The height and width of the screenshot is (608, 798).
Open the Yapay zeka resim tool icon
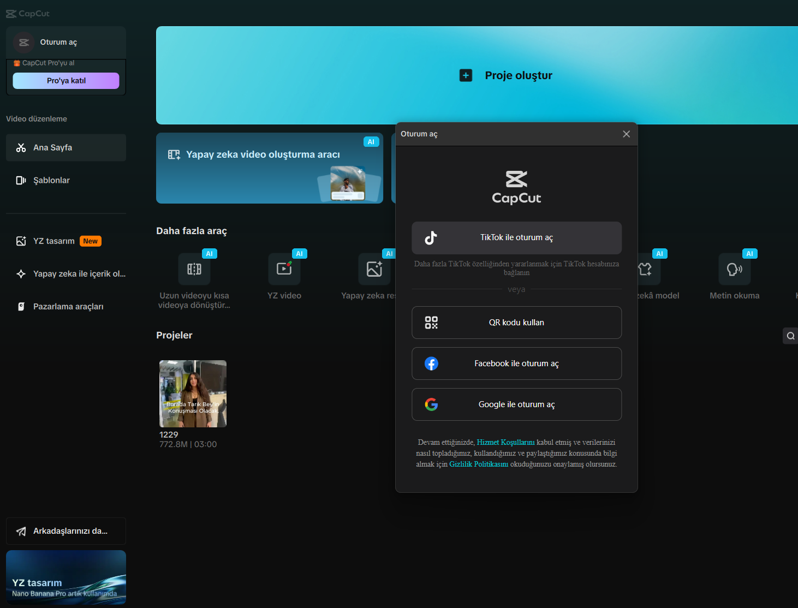tap(374, 269)
